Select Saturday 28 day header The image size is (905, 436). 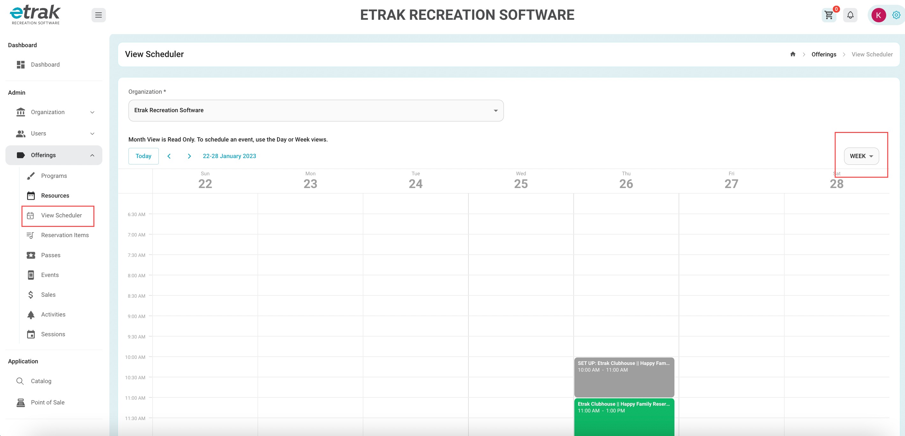click(x=836, y=181)
